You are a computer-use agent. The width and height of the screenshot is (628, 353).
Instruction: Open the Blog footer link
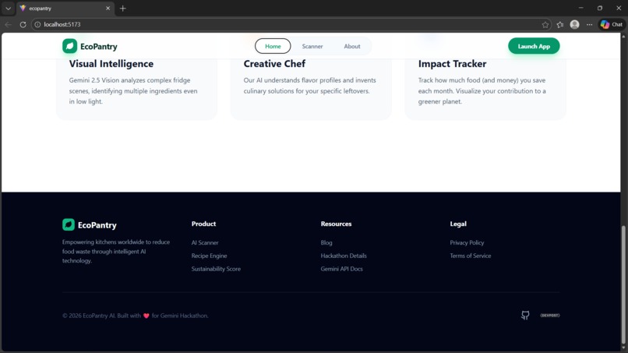(x=326, y=242)
